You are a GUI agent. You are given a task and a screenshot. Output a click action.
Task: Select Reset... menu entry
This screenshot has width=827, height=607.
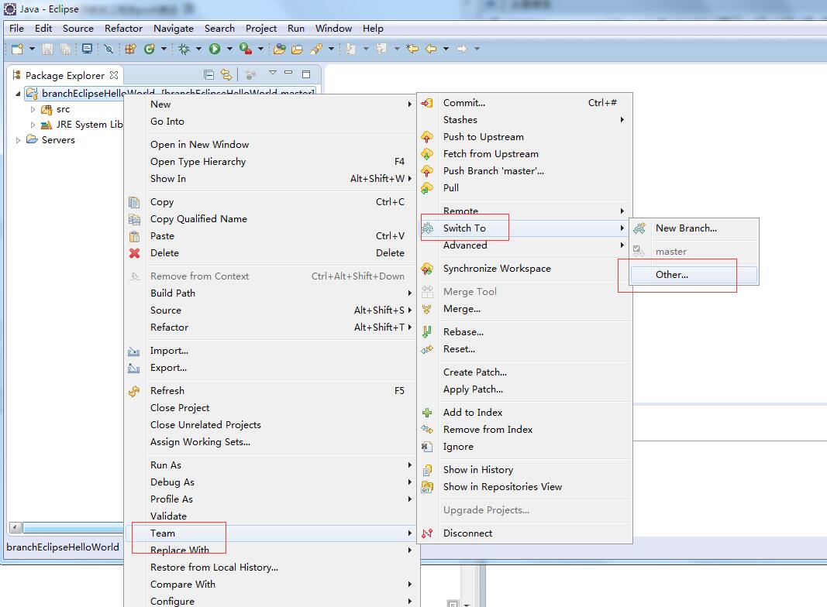tap(525, 349)
